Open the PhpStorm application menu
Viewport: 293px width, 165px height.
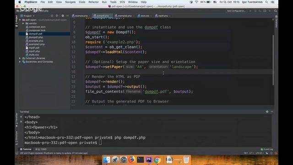point(31,2)
